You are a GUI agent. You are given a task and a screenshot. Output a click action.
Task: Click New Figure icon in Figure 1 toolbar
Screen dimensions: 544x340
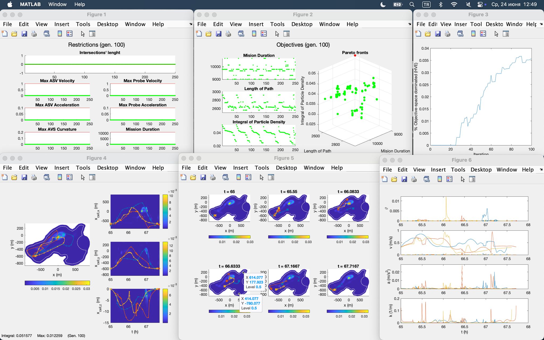point(5,34)
